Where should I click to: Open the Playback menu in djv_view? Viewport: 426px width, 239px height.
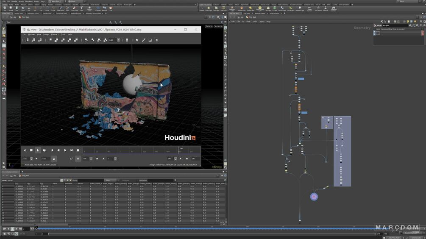(55, 34)
